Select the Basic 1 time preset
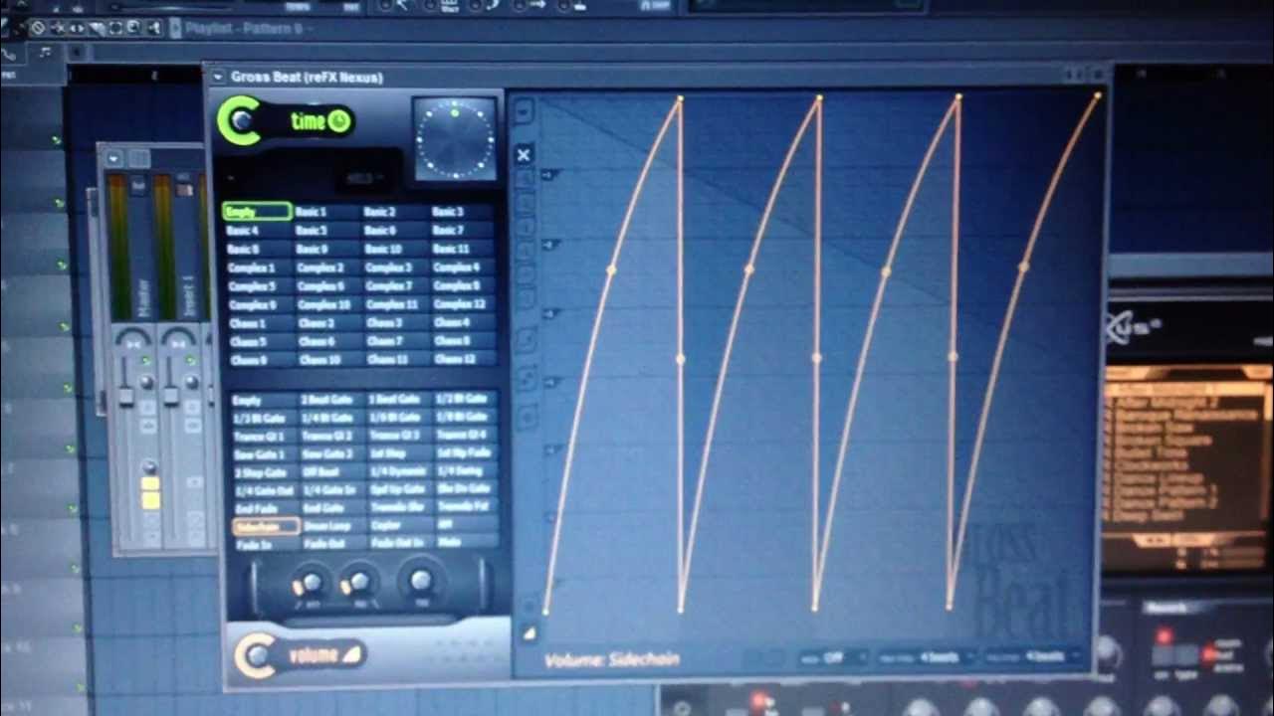Screen dimensions: 1274x716 click(x=325, y=211)
